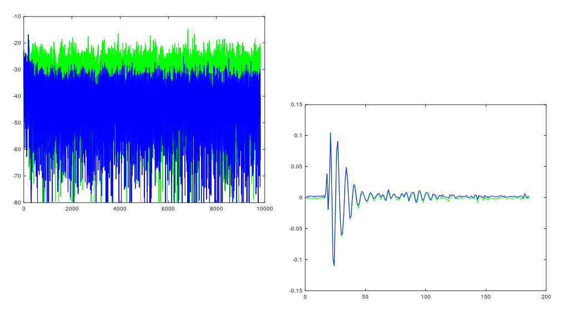Click the 0.05 y-axis label on right plot
The width and height of the screenshot is (563, 312).
(x=296, y=167)
